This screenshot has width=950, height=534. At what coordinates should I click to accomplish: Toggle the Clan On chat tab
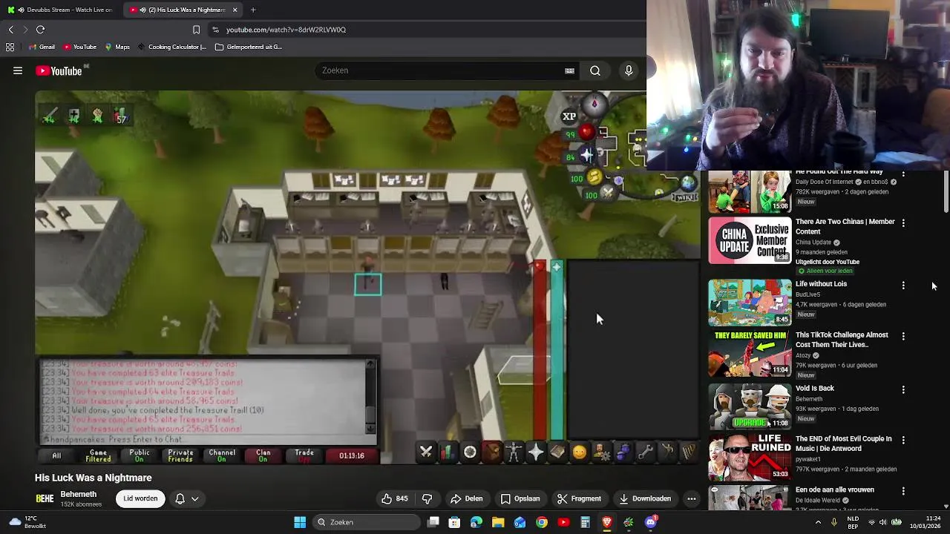[x=263, y=455]
